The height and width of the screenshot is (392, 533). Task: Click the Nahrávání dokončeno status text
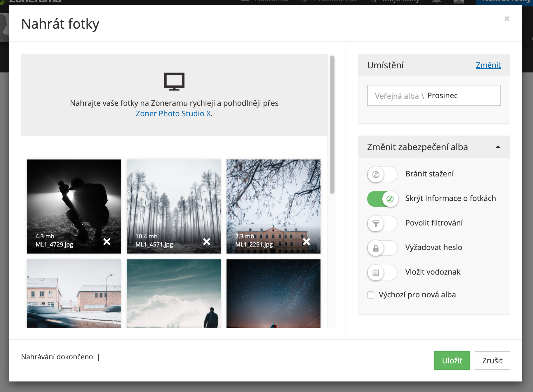click(x=57, y=357)
